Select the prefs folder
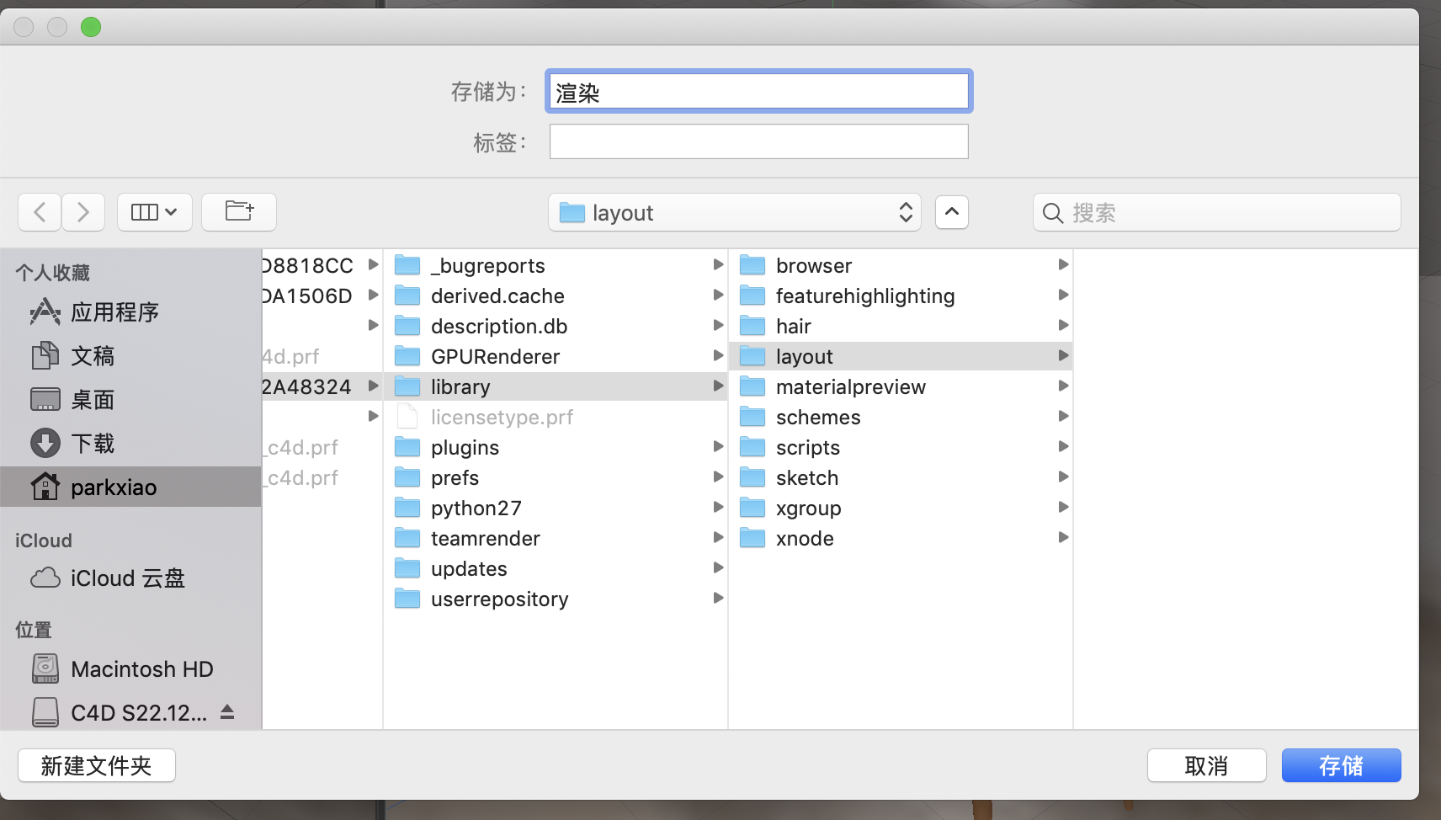 556,477
